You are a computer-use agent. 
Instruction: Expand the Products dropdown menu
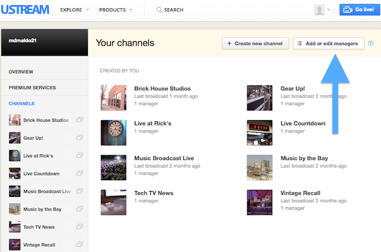click(115, 10)
